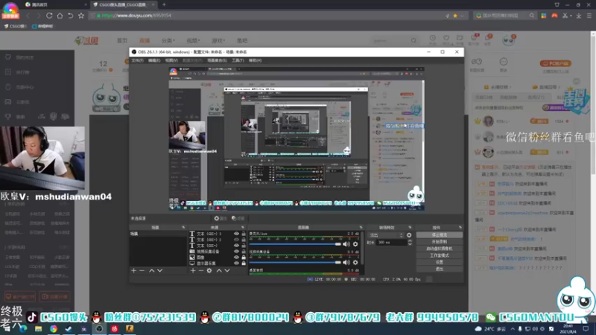Click the 启动虚拟摄像机 button
The image size is (596, 335).
click(440, 249)
